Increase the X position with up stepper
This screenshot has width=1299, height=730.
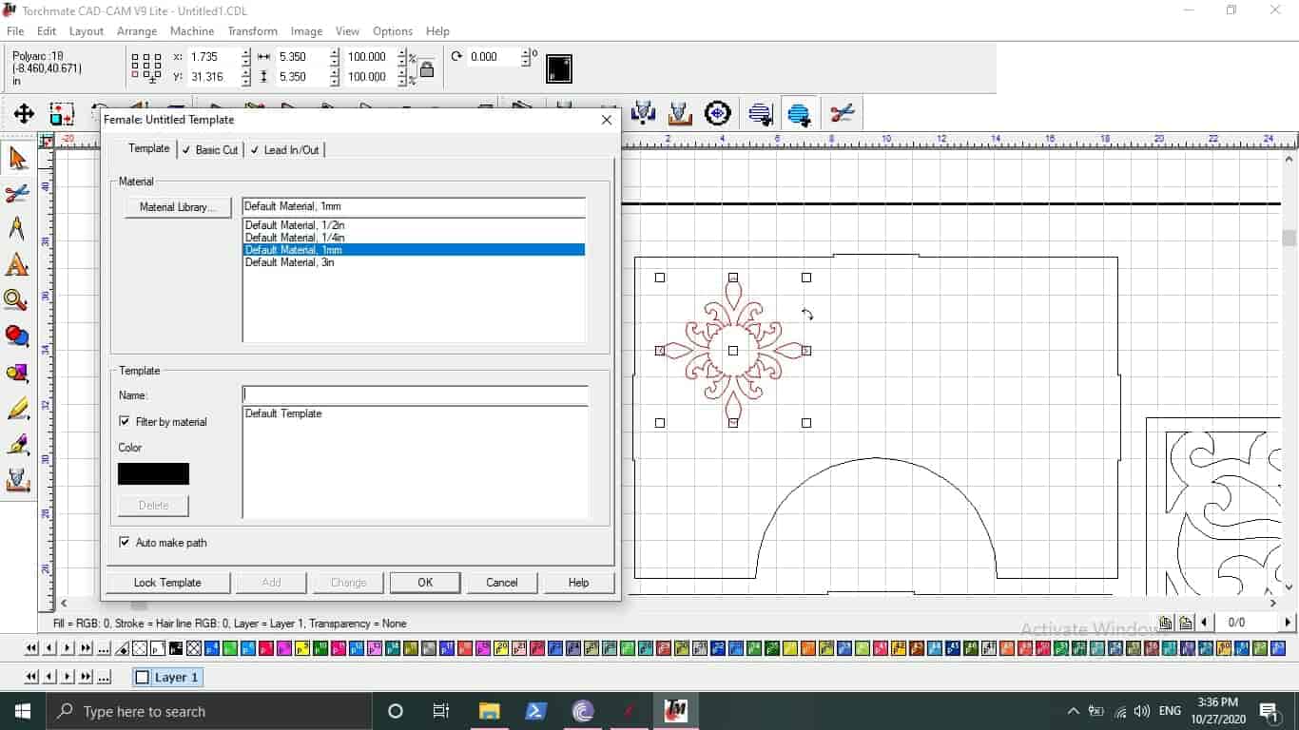click(x=246, y=52)
